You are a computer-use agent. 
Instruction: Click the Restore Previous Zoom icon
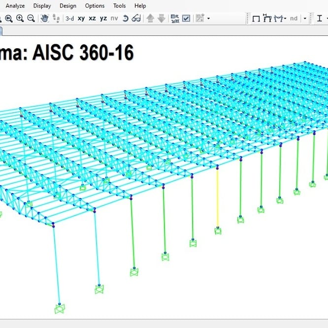tap(9, 19)
